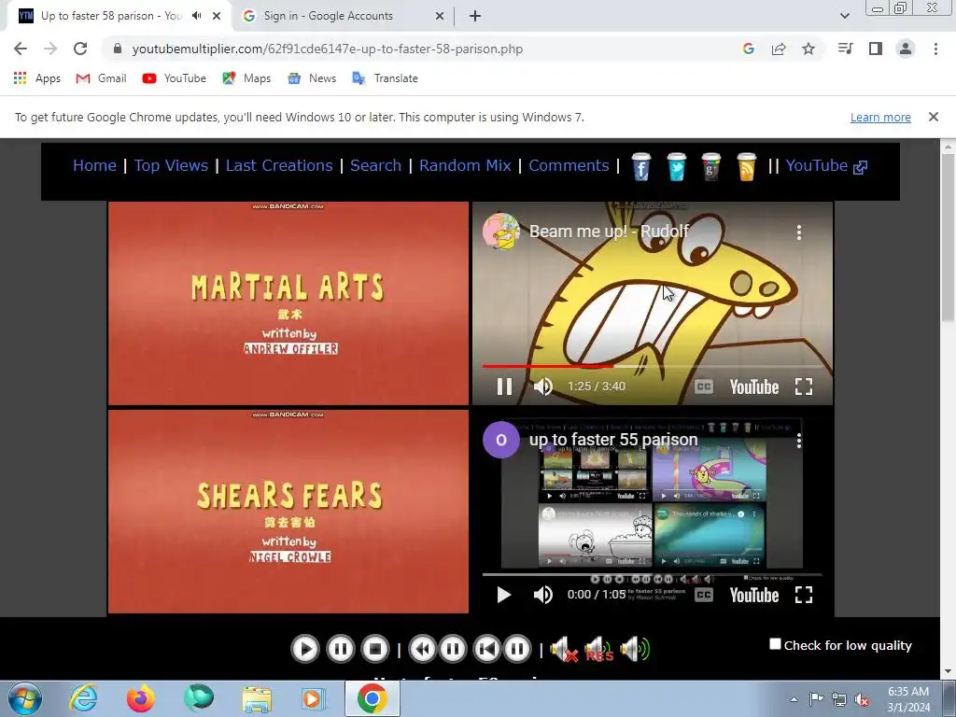Viewport: 956px width, 717px height.
Task: Unmute all videos using the loud speaker icon
Action: [x=635, y=650]
